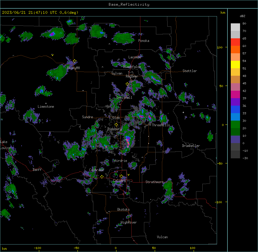Select the 80 value on dBZ legend
The width and height of the screenshot is (258, 252).
point(244,24)
